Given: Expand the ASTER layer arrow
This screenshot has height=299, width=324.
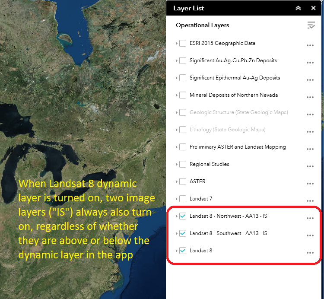Looking at the screenshot, I should coord(176,181).
